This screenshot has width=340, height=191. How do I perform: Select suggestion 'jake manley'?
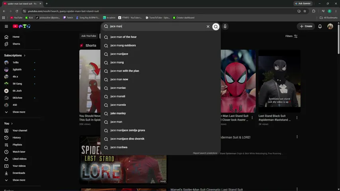pos(161,113)
